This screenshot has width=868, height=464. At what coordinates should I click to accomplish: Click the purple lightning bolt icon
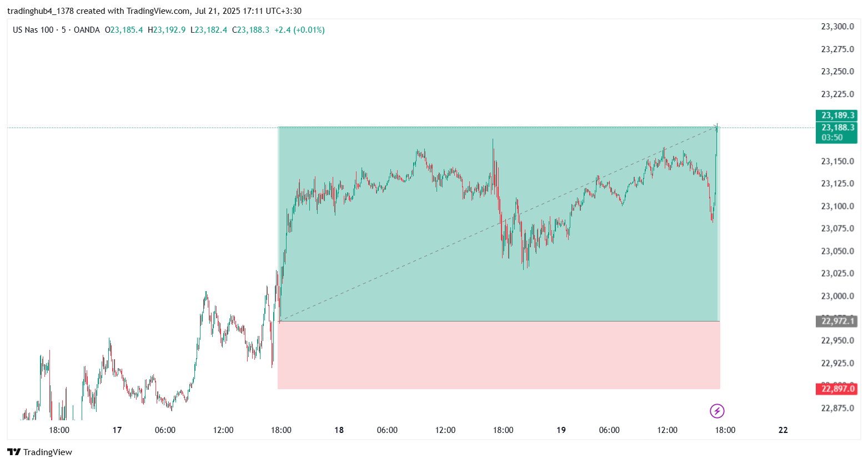(717, 411)
